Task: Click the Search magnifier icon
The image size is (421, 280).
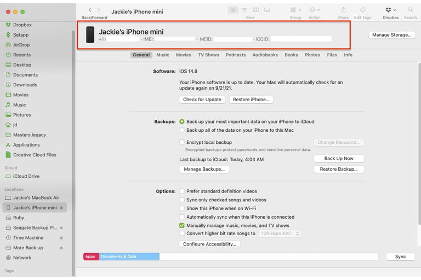Action: click(410, 10)
